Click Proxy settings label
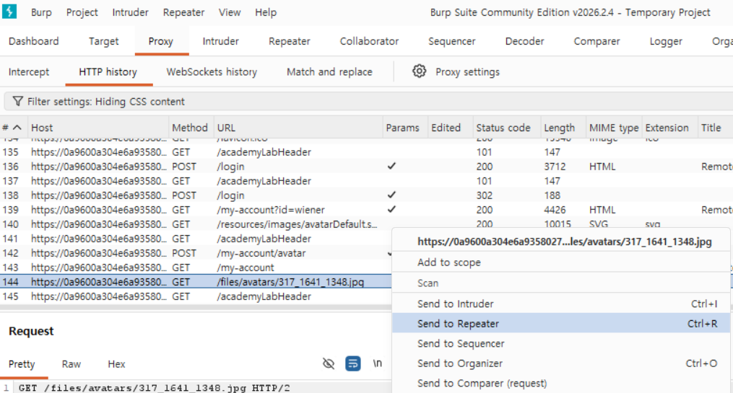The height and width of the screenshot is (393, 733). [467, 72]
